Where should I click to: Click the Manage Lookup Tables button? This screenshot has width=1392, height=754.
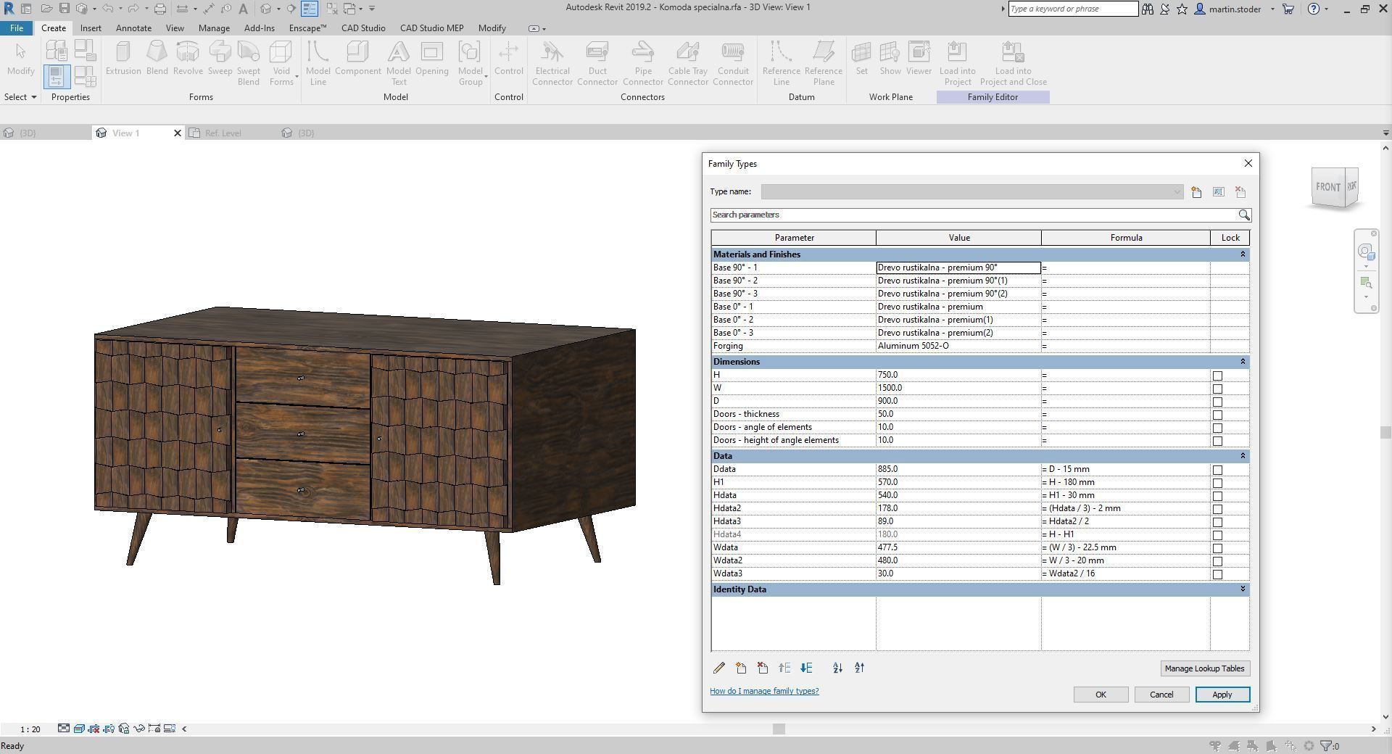1204,668
